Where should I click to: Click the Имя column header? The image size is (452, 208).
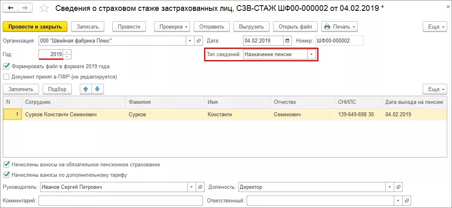237,102
